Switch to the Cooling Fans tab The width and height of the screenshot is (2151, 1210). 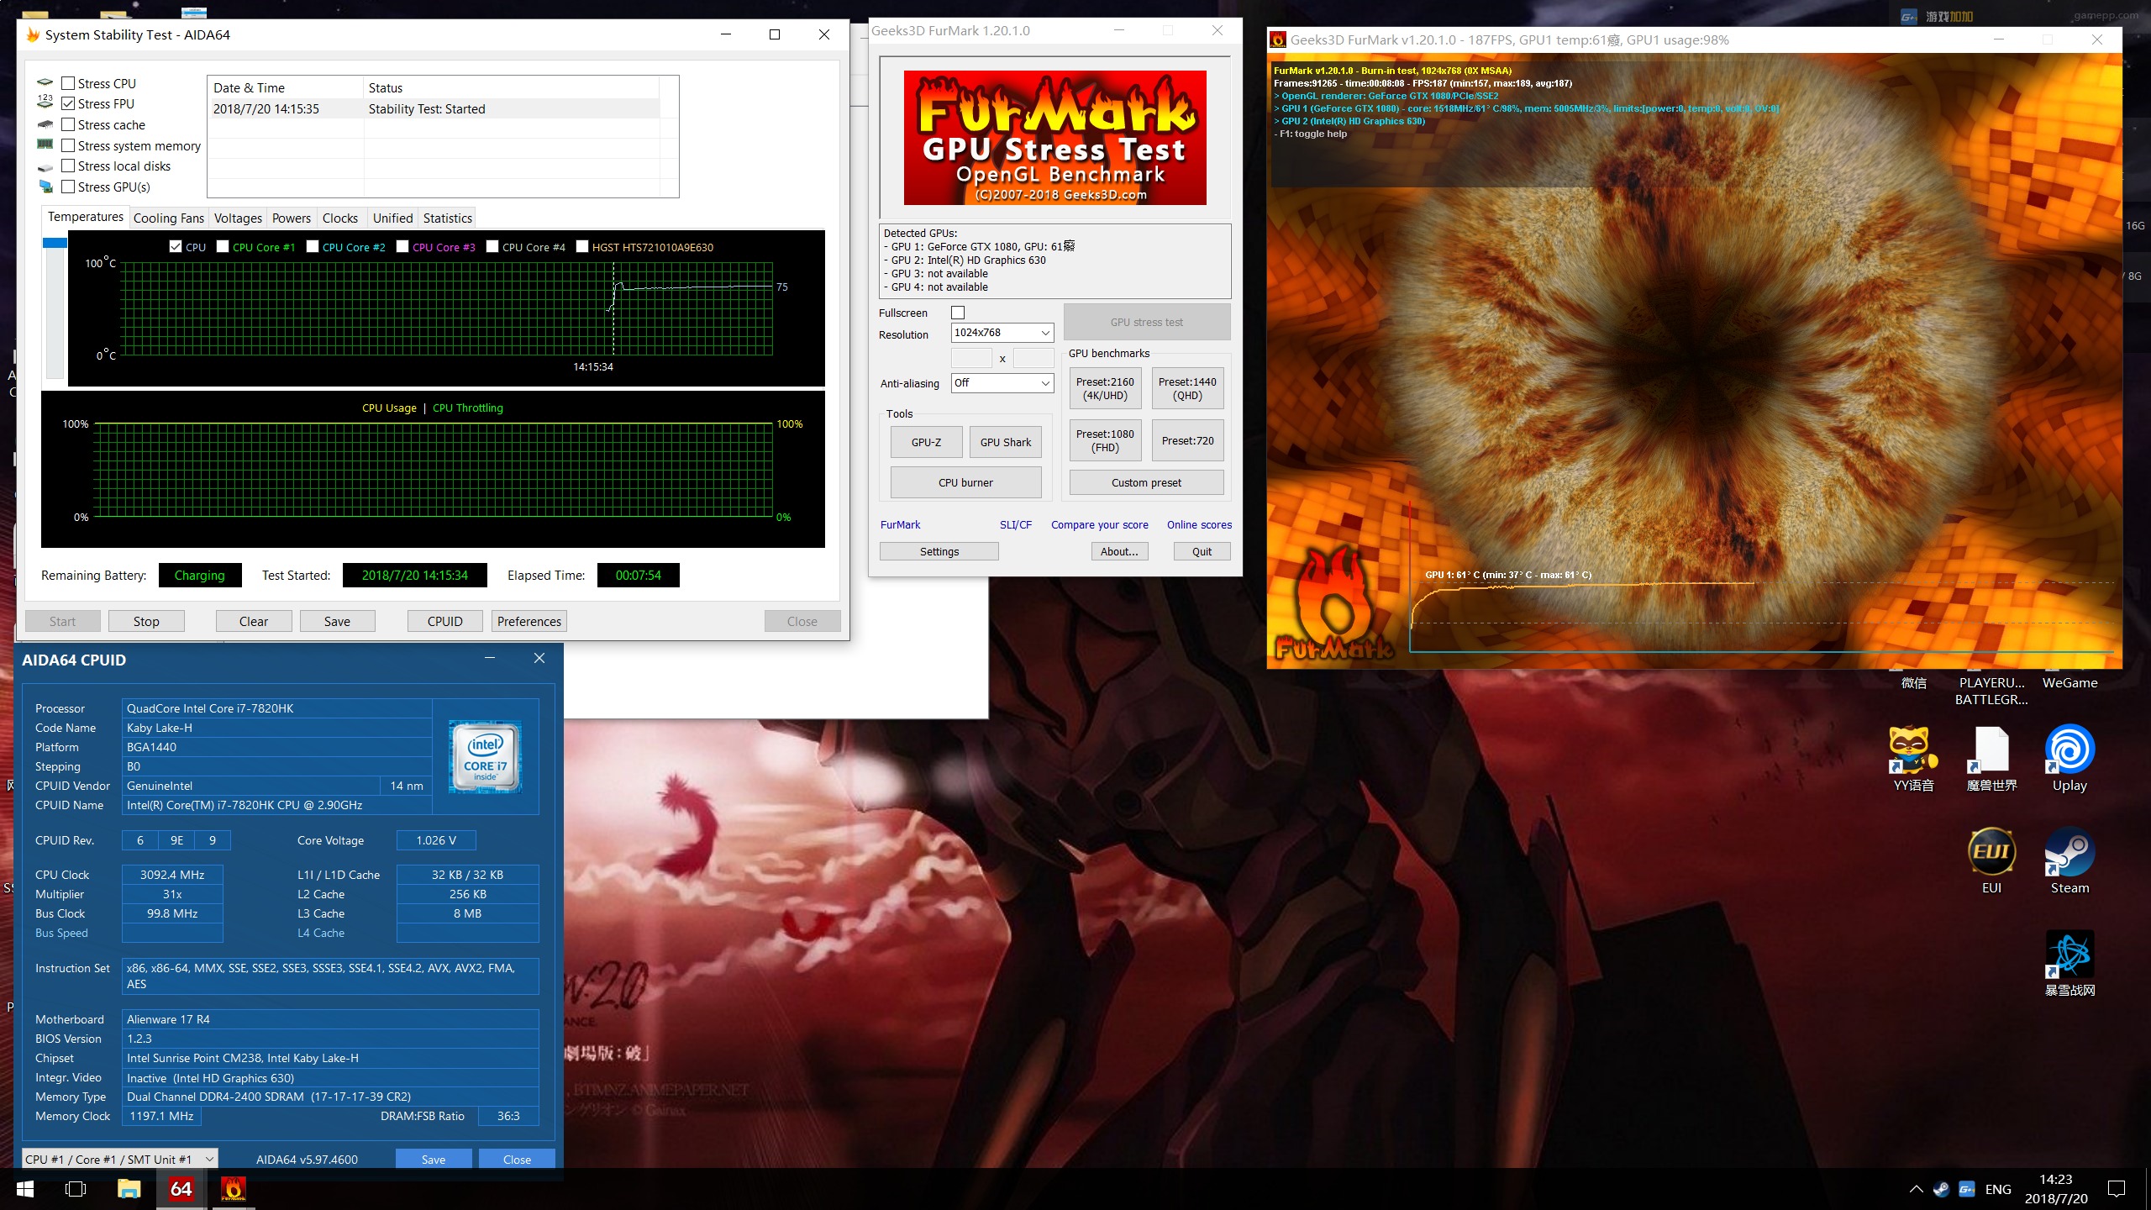(x=168, y=218)
